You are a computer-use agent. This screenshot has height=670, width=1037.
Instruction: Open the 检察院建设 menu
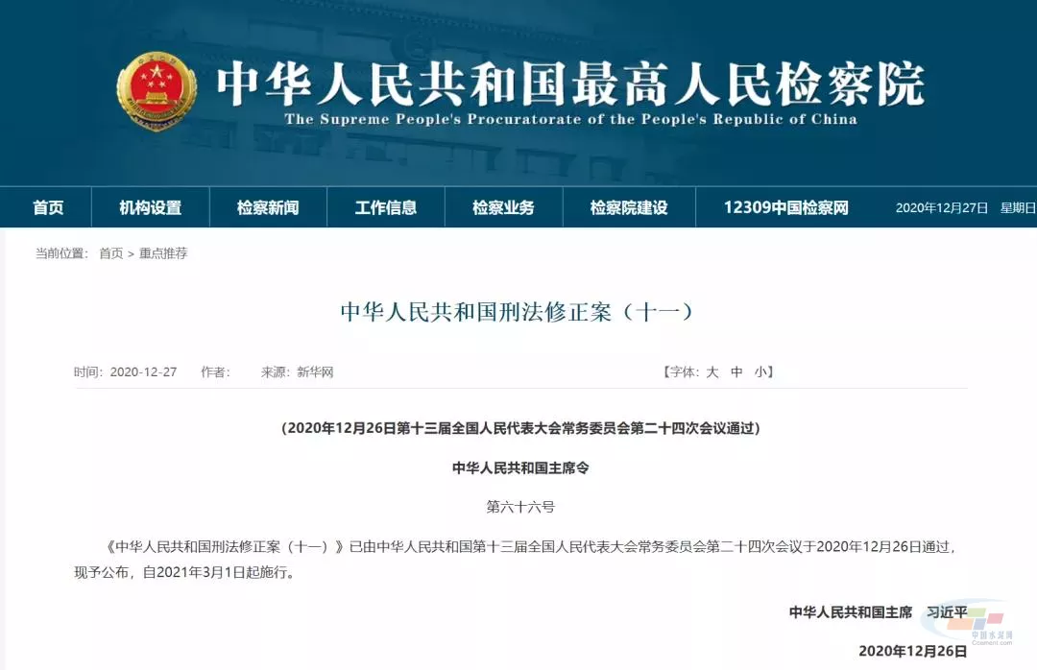pos(629,206)
